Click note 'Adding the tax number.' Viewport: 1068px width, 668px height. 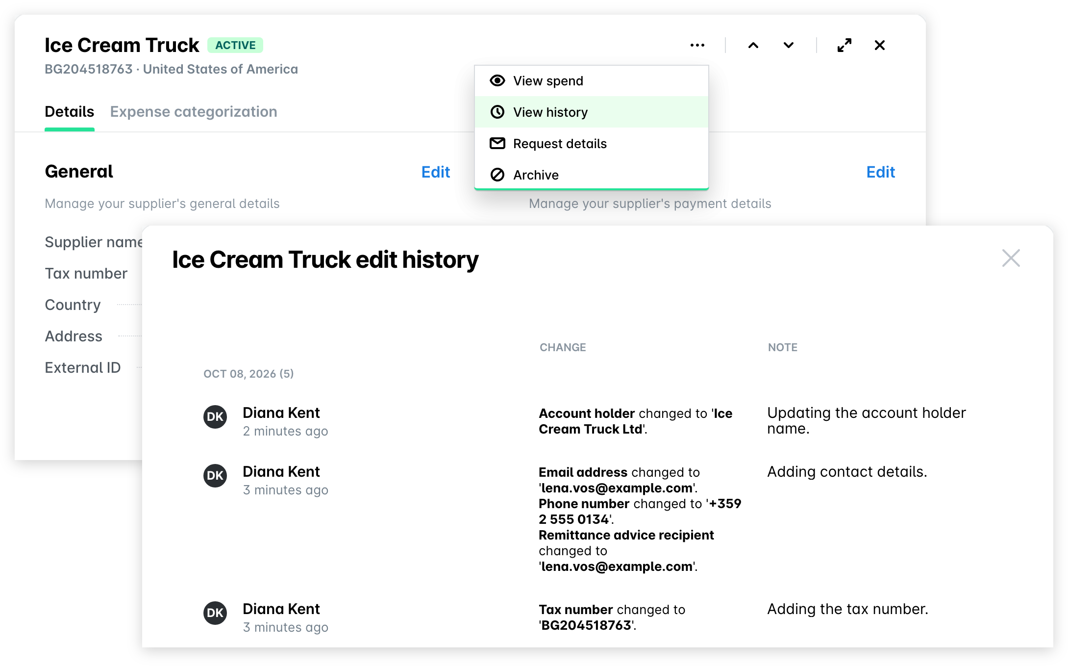point(847,609)
